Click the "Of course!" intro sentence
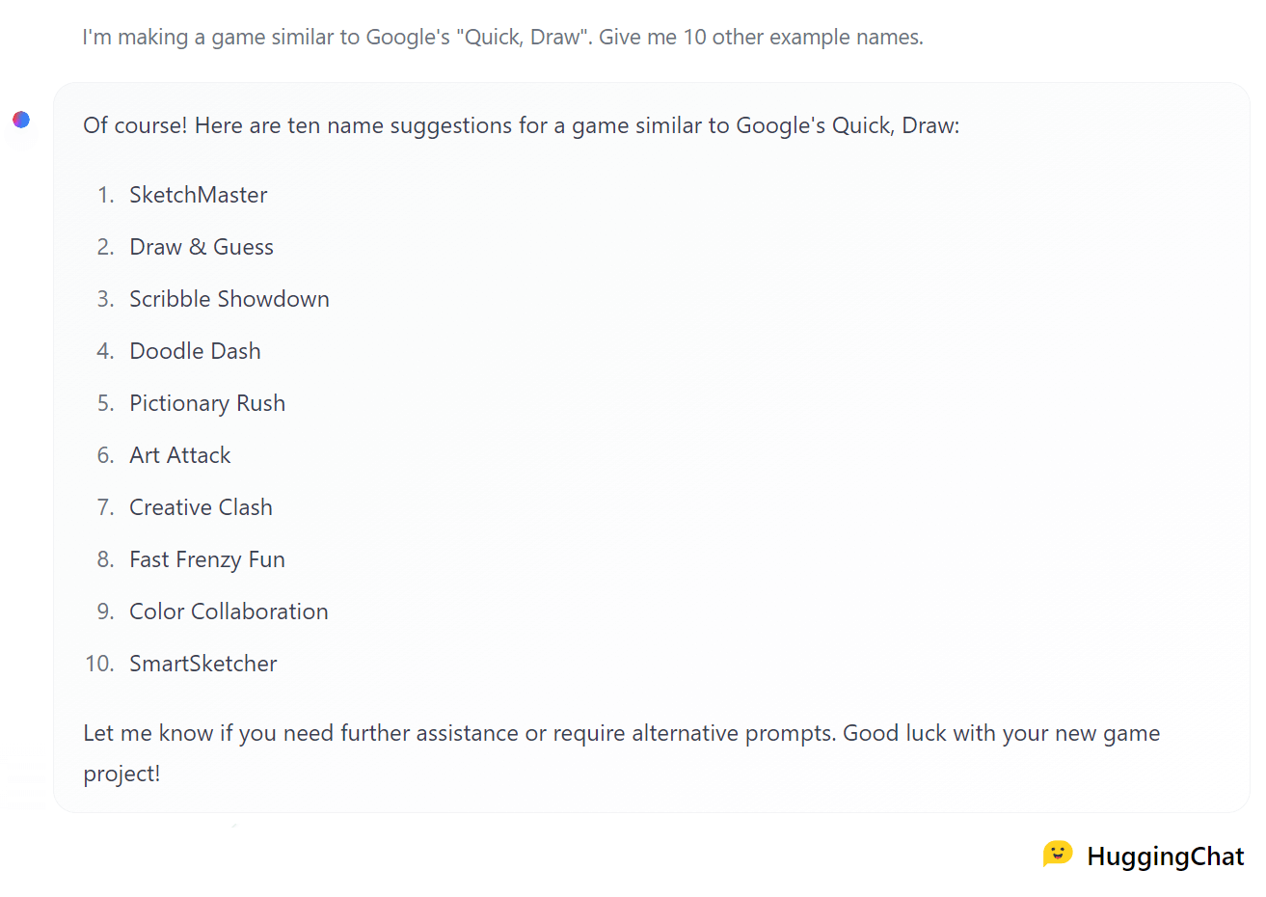The width and height of the screenshot is (1266, 897). [521, 126]
